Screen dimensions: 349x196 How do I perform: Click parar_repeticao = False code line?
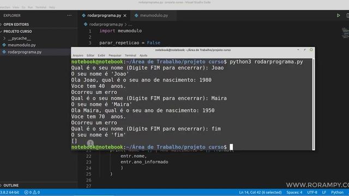pyautogui.click(x=130, y=42)
